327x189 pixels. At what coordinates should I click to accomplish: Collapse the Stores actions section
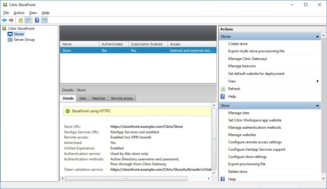[x=317, y=36]
